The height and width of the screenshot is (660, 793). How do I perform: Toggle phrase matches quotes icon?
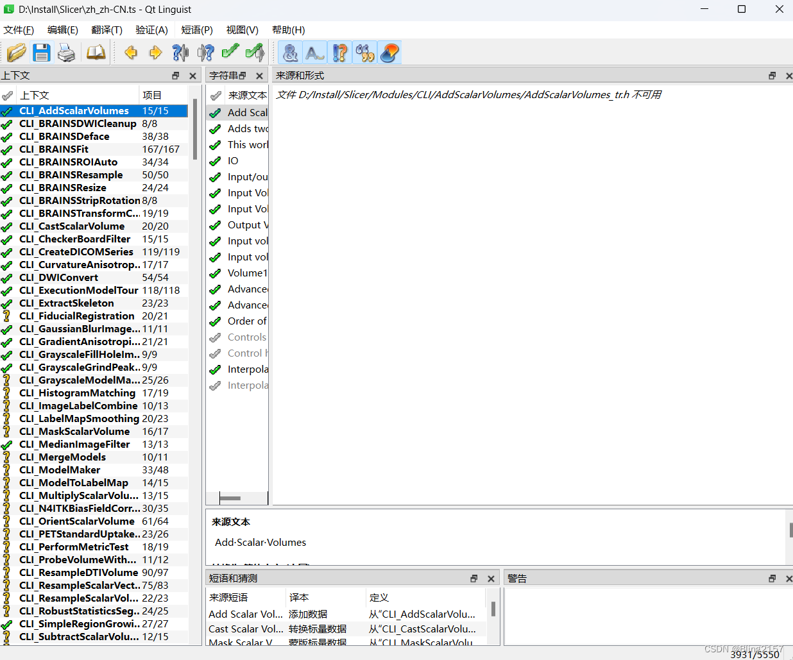tap(365, 53)
